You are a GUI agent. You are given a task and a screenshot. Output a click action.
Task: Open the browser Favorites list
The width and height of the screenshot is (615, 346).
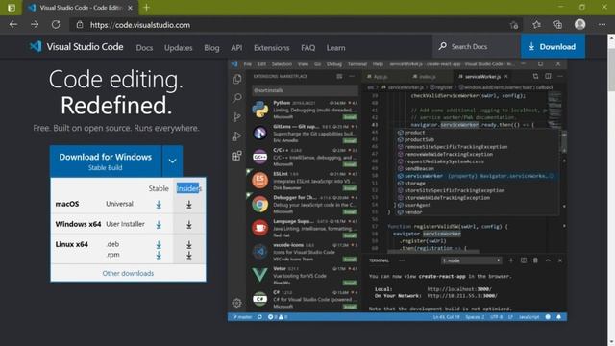536,25
